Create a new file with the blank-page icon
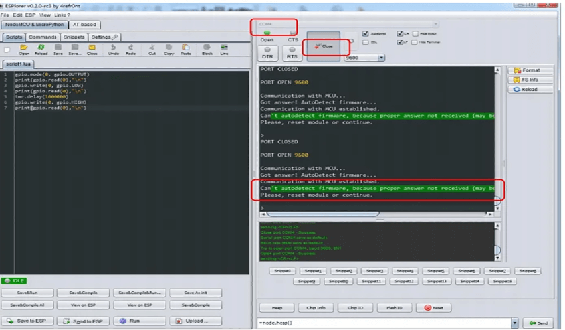The height and width of the screenshot is (330, 565). pos(7,50)
